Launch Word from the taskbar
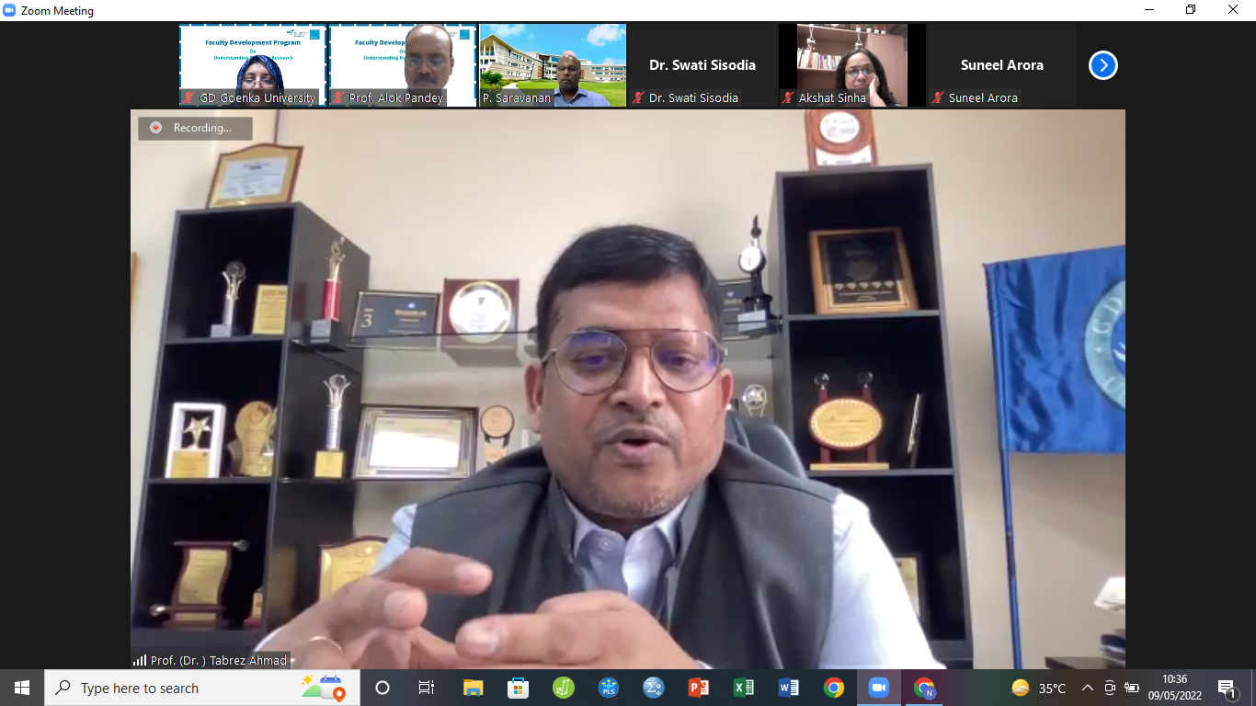The image size is (1256, 706). coord(789,688)
